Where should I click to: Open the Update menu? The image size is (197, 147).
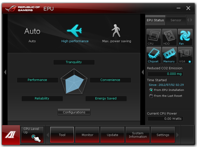[112, 135]
